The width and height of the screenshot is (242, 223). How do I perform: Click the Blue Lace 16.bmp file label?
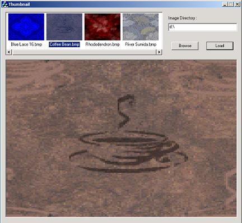click(26, 44)
